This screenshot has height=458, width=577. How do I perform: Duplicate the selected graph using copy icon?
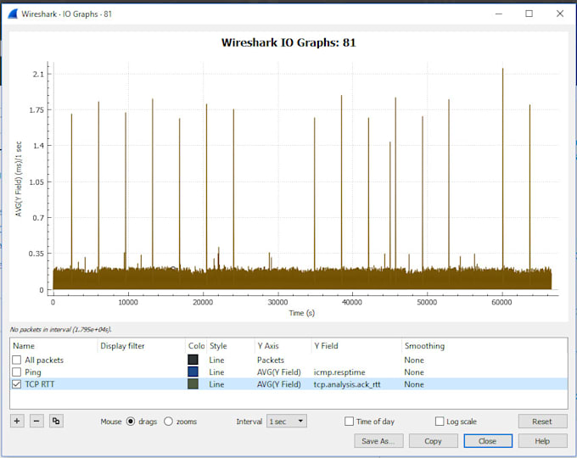[56, 421]
